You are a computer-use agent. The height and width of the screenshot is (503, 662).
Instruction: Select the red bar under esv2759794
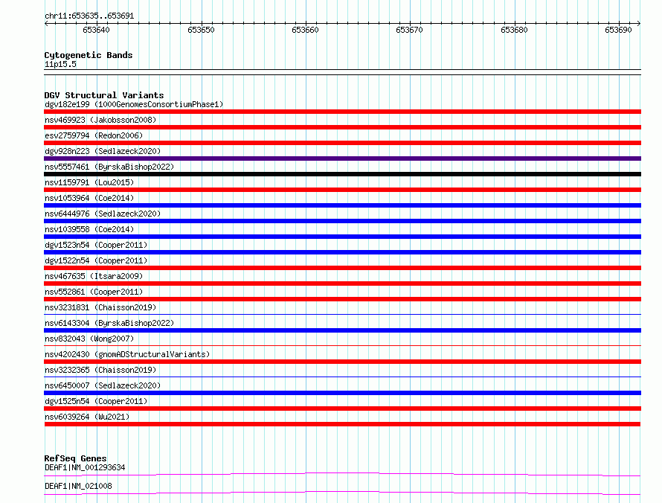[x=342, y=143]
